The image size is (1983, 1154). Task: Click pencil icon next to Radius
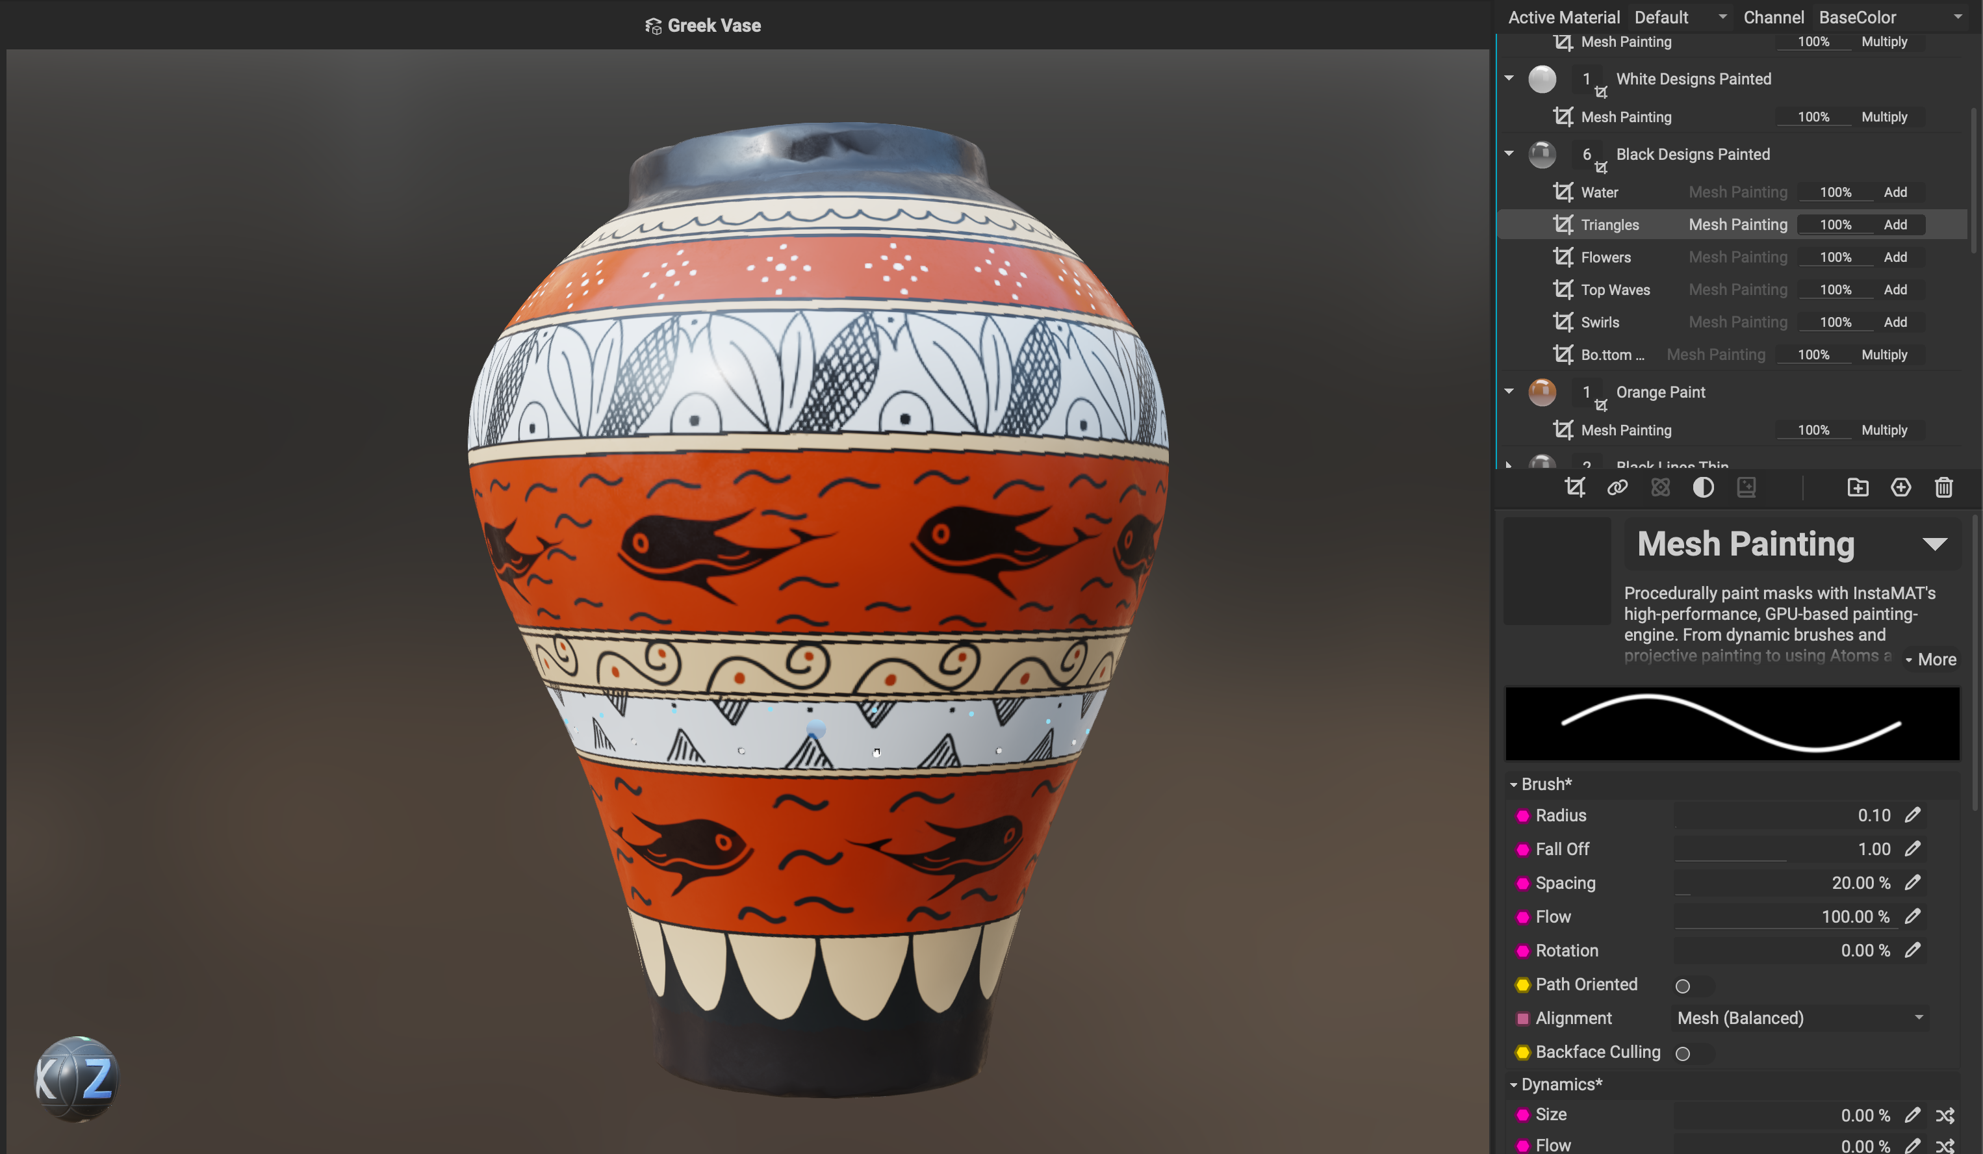pos(1912,815)
